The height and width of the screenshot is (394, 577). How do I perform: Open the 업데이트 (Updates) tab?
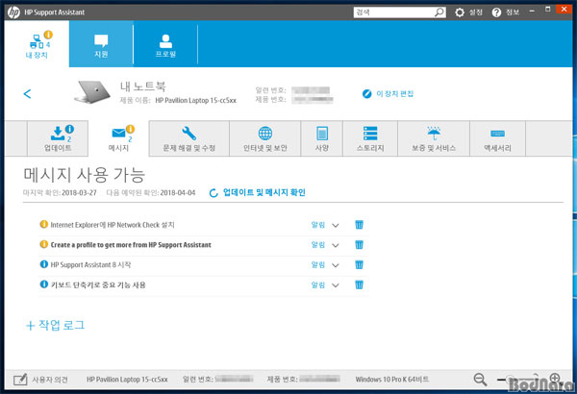pyautogui.click(x=58, y=138)
